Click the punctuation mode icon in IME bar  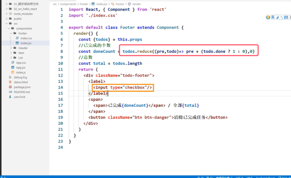pos(282,17)
